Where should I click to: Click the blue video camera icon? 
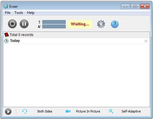pyautogui.click(x=68, y=111)
